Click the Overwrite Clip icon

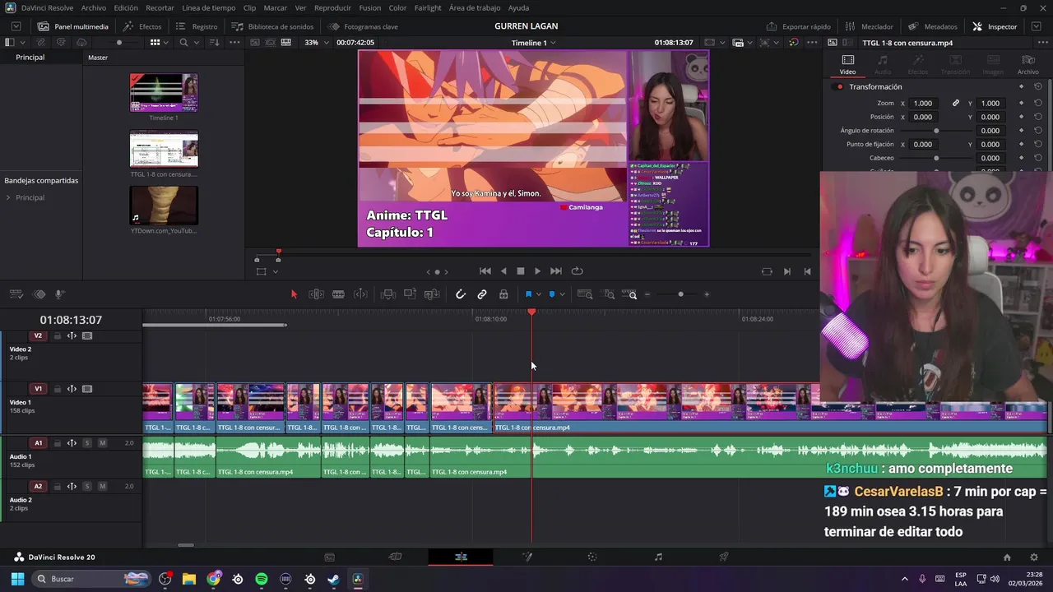pyautogui.click(x=410, y=294)
